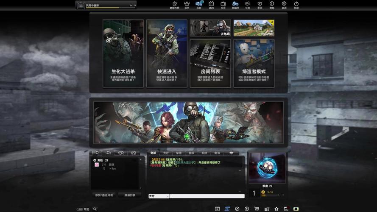Click the wide character promotional banner

click(188, 123)
